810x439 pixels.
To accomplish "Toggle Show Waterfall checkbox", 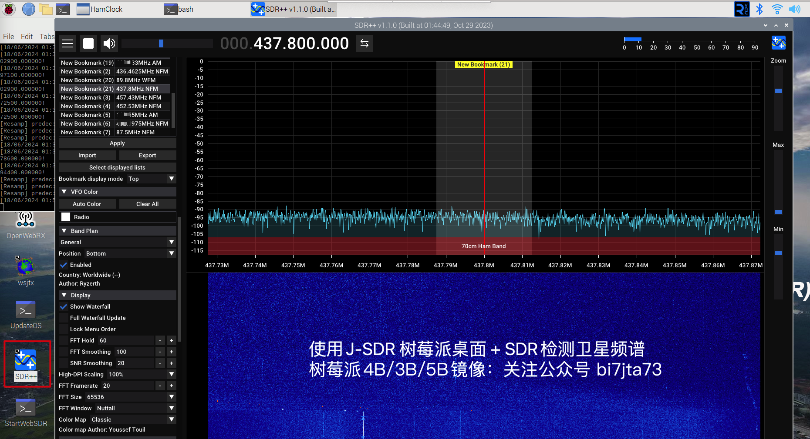I will tap(64, 306).
